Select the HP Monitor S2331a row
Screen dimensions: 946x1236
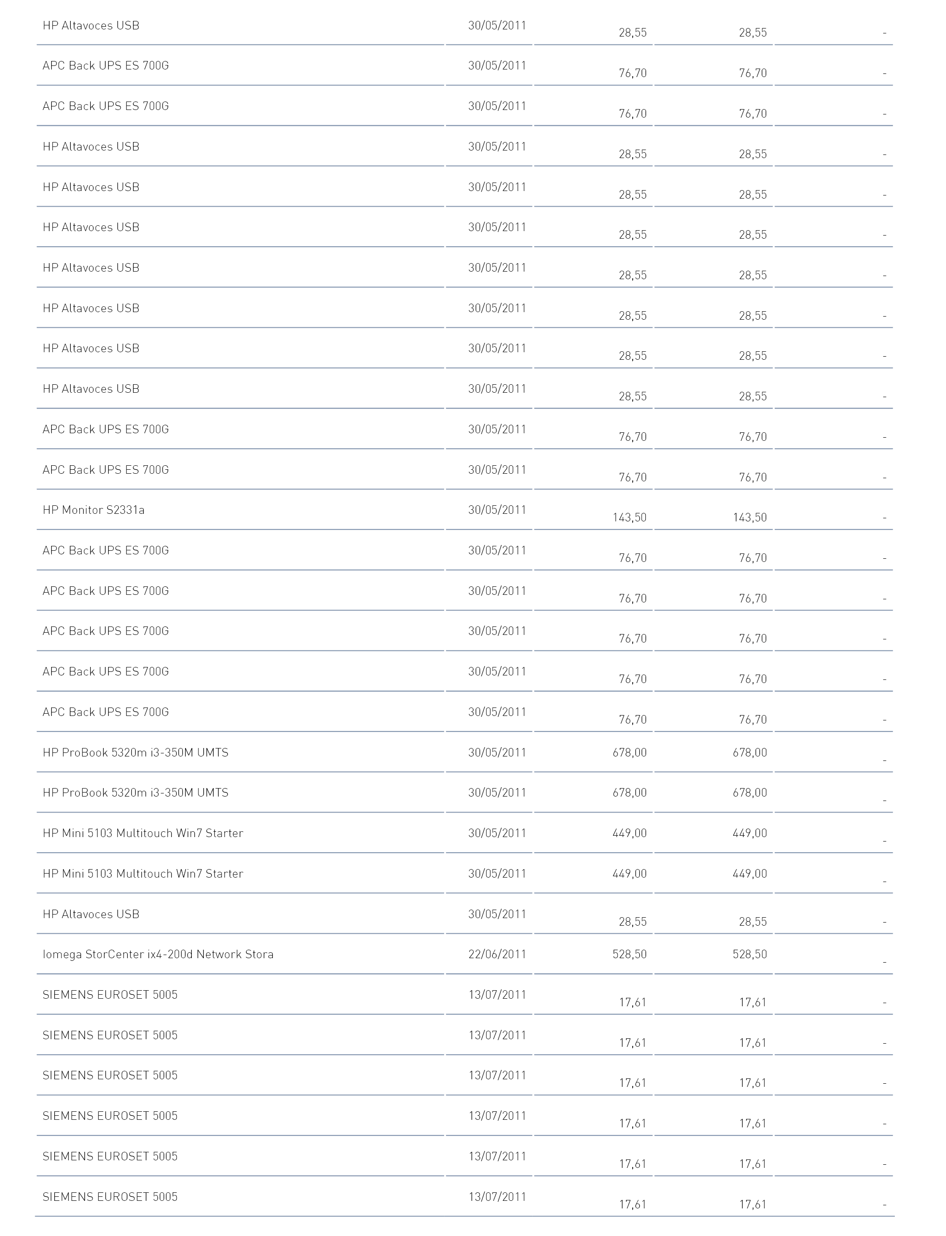click(465, 510)
